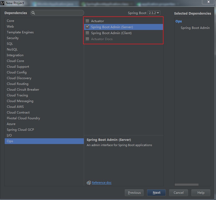Click the search magnifier icon in Dependencies field
This screenshot has width=216, height=200.
(33, 13)
